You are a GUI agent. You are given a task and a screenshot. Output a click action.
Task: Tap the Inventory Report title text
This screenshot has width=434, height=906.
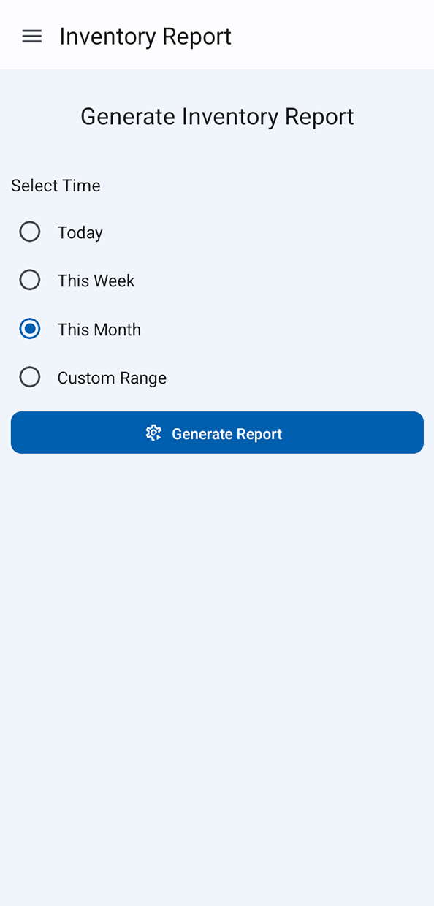(x=145, y=36)
